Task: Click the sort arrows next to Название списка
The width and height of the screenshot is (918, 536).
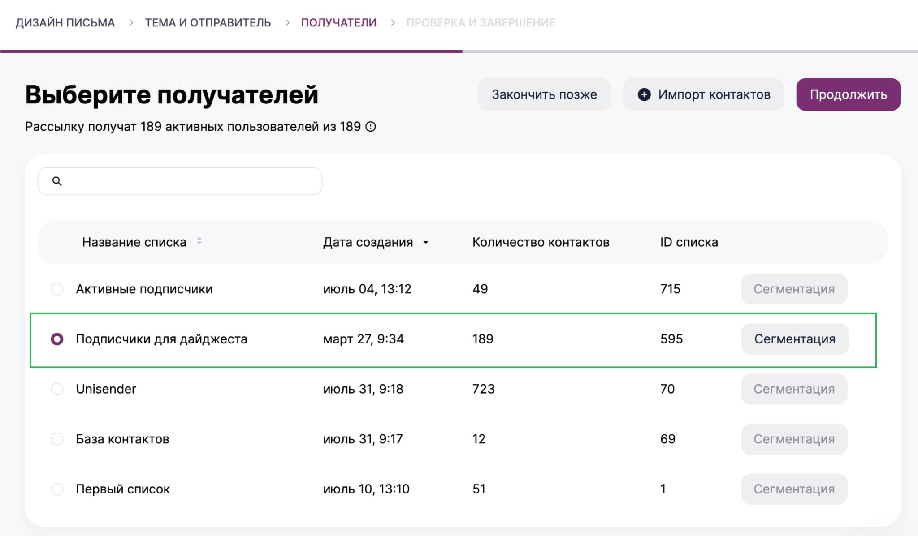Action: point(199,241)
